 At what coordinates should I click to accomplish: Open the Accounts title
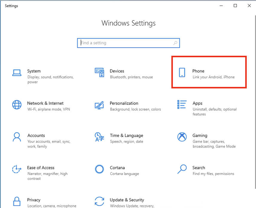point(36,135)
